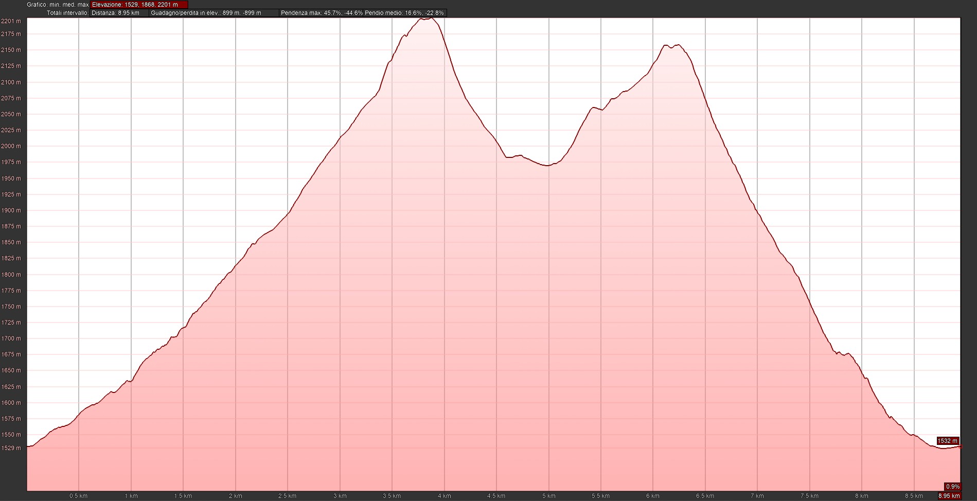The height and width of the screenshot is (501, 977).
Task: Click the 3 km distance axis label
Action: click(x=340, y=496)
